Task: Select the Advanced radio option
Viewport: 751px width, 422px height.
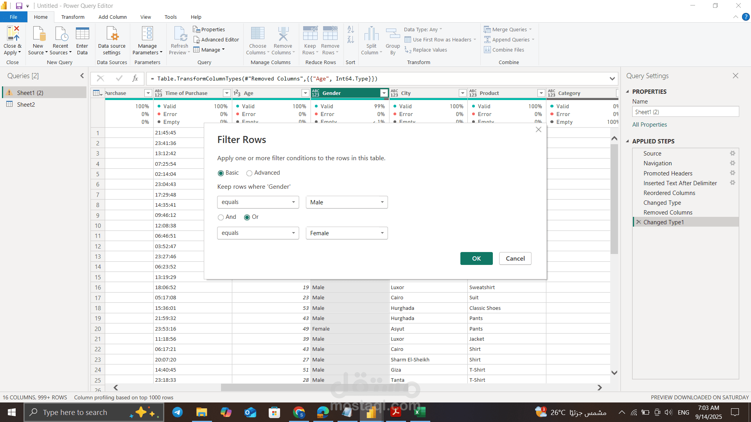Action: 249,173
